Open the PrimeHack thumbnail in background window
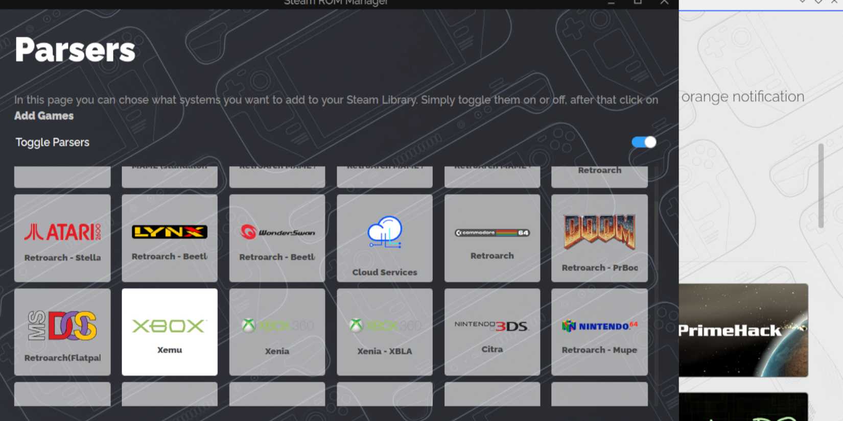Image resolution: width=843 pixels, height=421 pixels. pos(743,330)
